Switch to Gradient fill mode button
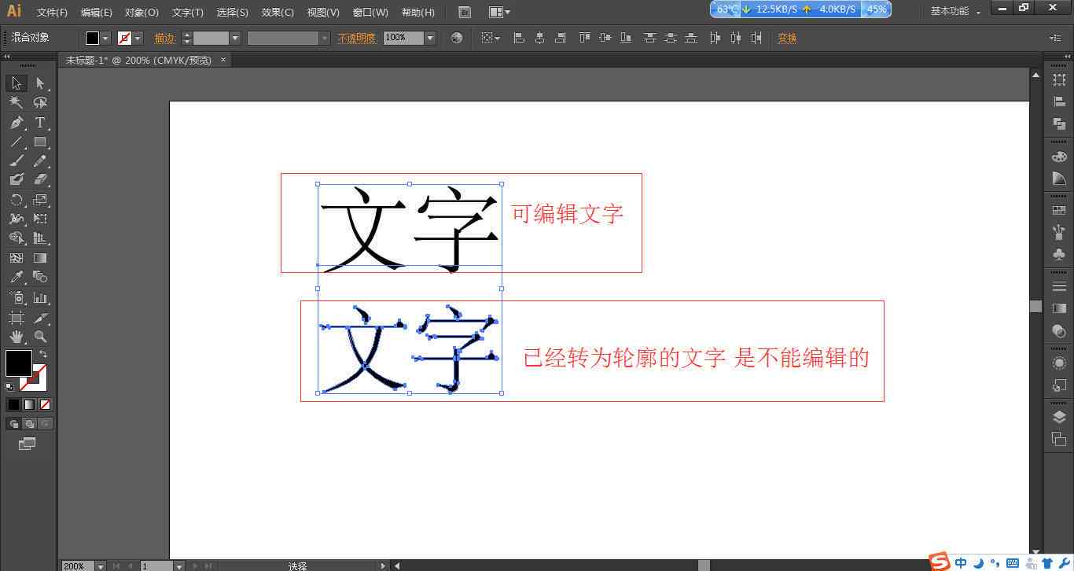 coord(29,404)
